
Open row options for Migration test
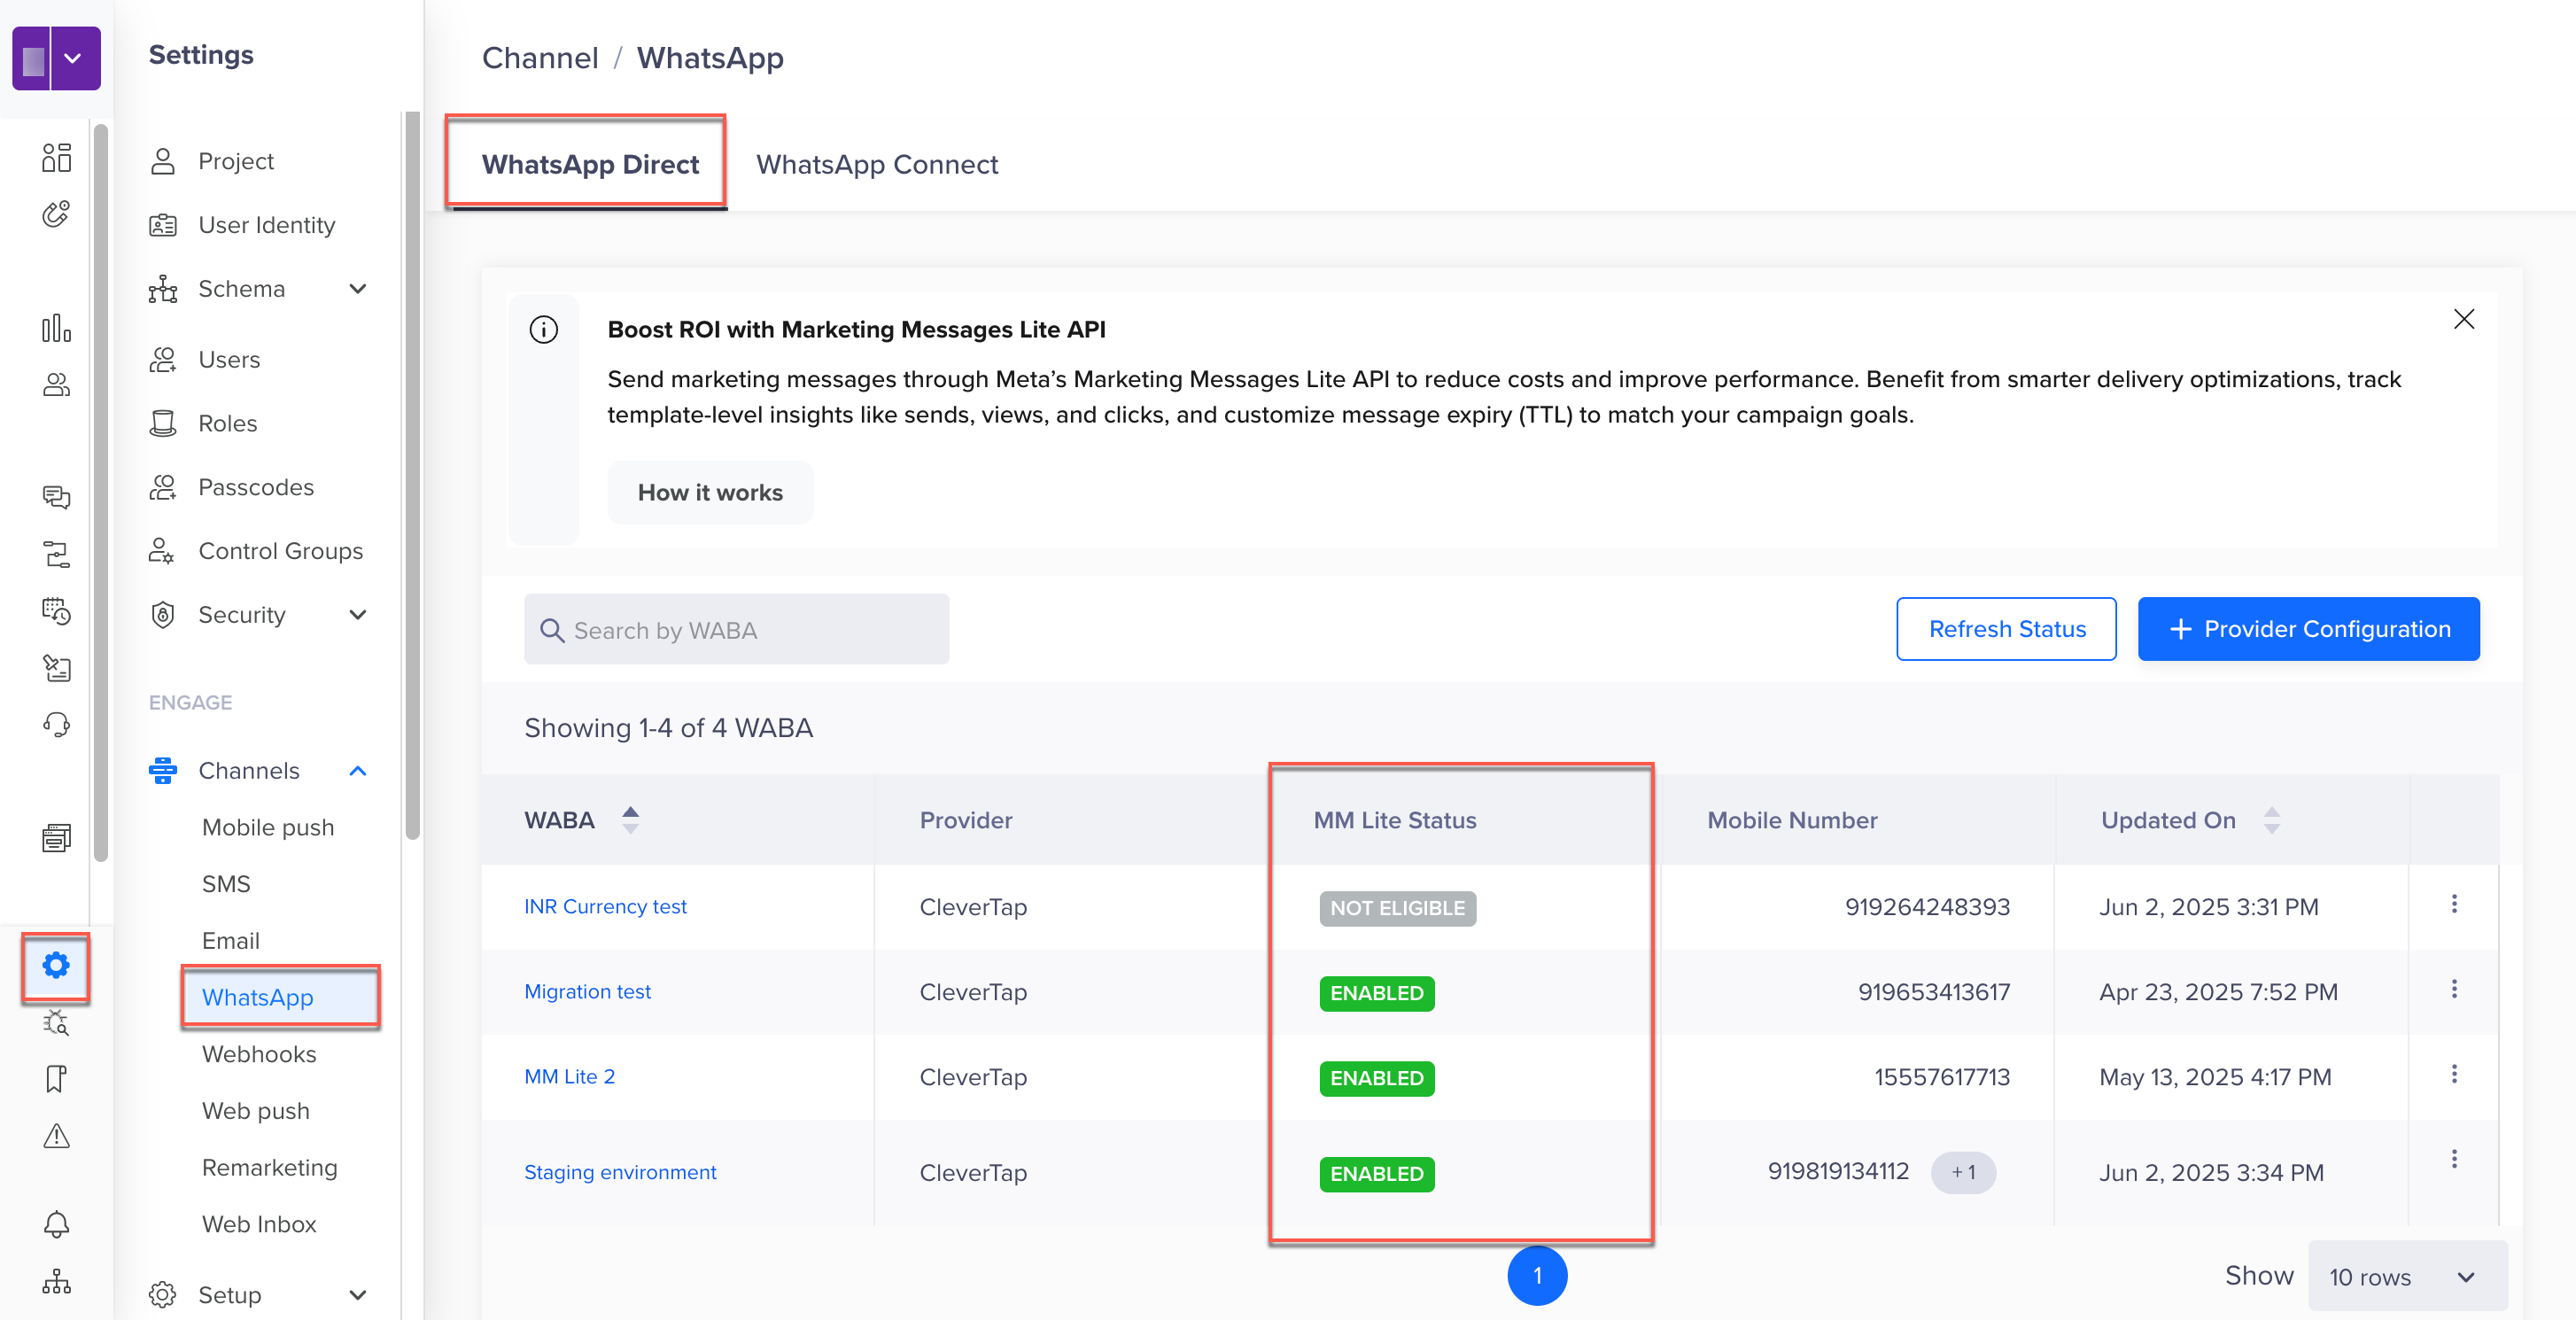point(2454,990)
